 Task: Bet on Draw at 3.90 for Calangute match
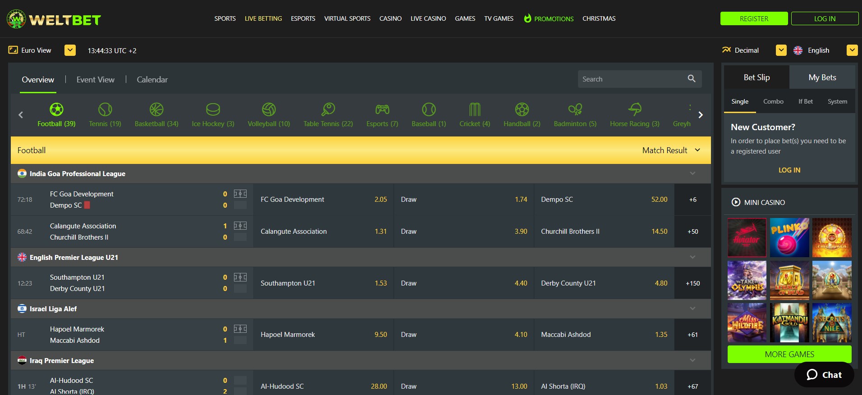tap(463, 232)
